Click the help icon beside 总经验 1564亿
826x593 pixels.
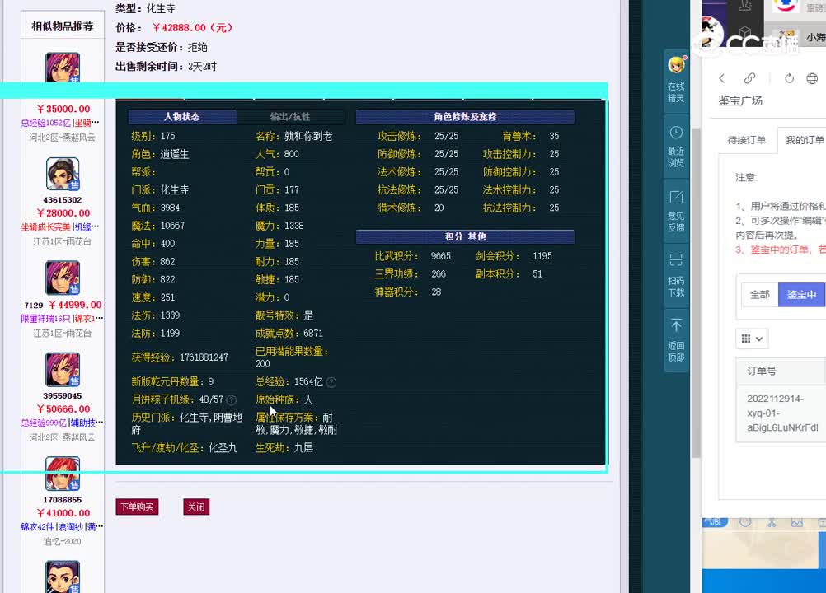coord(331,382)
